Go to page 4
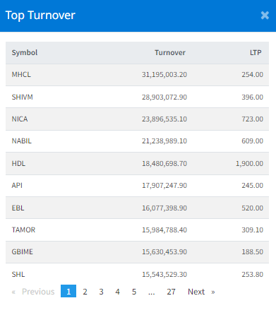This screenshot has height=315, width=276. tap(117, 292)
